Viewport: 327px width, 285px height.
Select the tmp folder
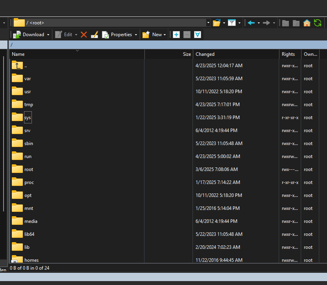coord(28,105)
